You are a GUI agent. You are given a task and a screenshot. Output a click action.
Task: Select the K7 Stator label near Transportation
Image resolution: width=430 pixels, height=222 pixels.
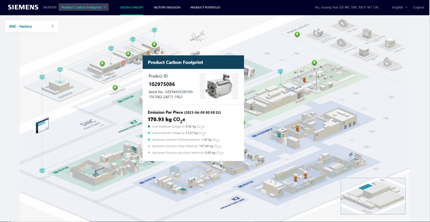click(x=126, y=99)
